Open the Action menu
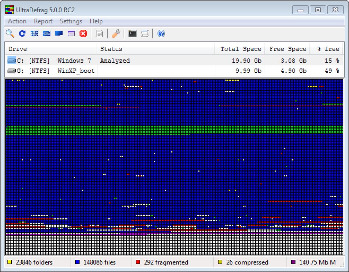Viewport: 349px width, 272px height. coord(17,21)
